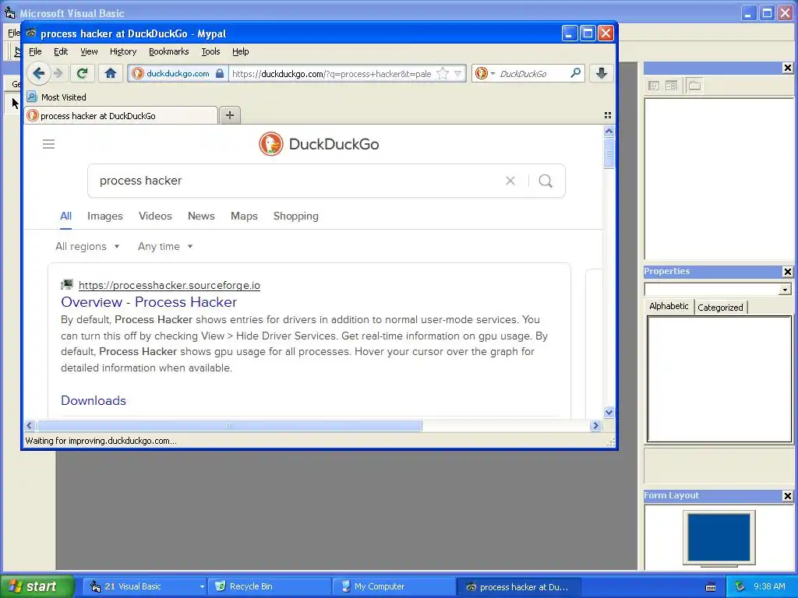
Task: Click the vertical scrollbar down arrow
Action: pos(609,412)
